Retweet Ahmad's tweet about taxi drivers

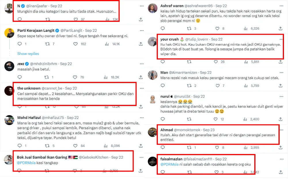(x=189, y=147)
